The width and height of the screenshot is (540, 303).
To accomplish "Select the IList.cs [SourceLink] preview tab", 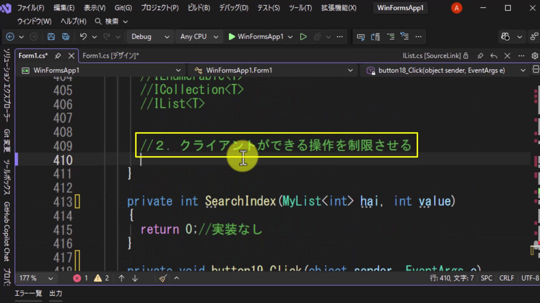I will [431, 56].
